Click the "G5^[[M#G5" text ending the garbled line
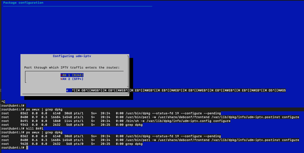This screenshot has height=153, width=304. click(277, 90)
